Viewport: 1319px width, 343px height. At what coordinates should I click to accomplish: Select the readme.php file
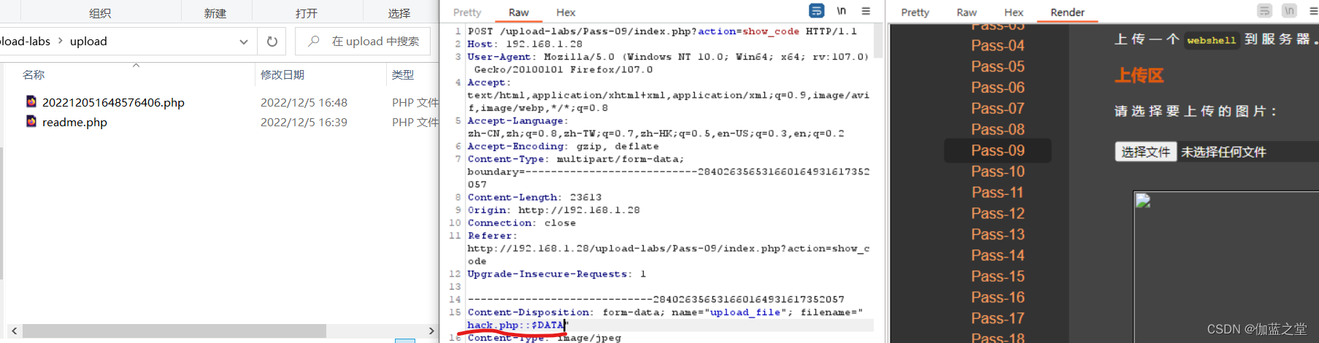[74, 122]
